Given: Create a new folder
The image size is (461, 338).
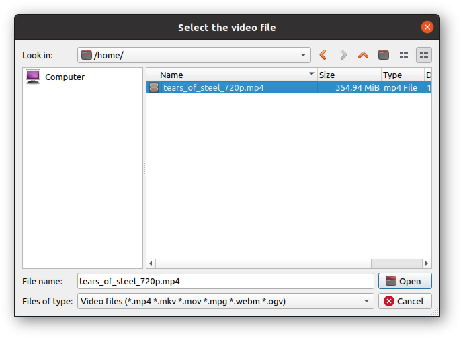Looking at the screenshot, I should pos(383,55).
